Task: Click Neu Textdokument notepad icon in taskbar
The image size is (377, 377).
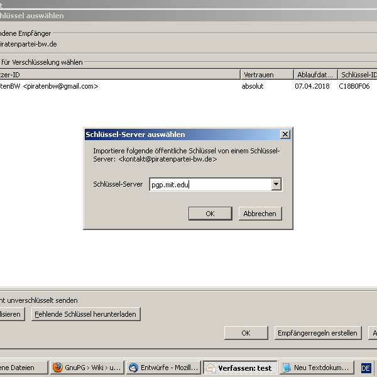Action: pos(287,368)
